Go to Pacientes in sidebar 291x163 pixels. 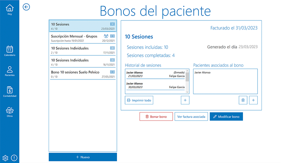pyautogui.click(x=10, y=71)
